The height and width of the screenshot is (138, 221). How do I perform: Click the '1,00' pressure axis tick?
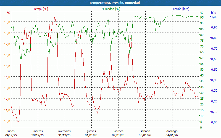pos(214,17)
